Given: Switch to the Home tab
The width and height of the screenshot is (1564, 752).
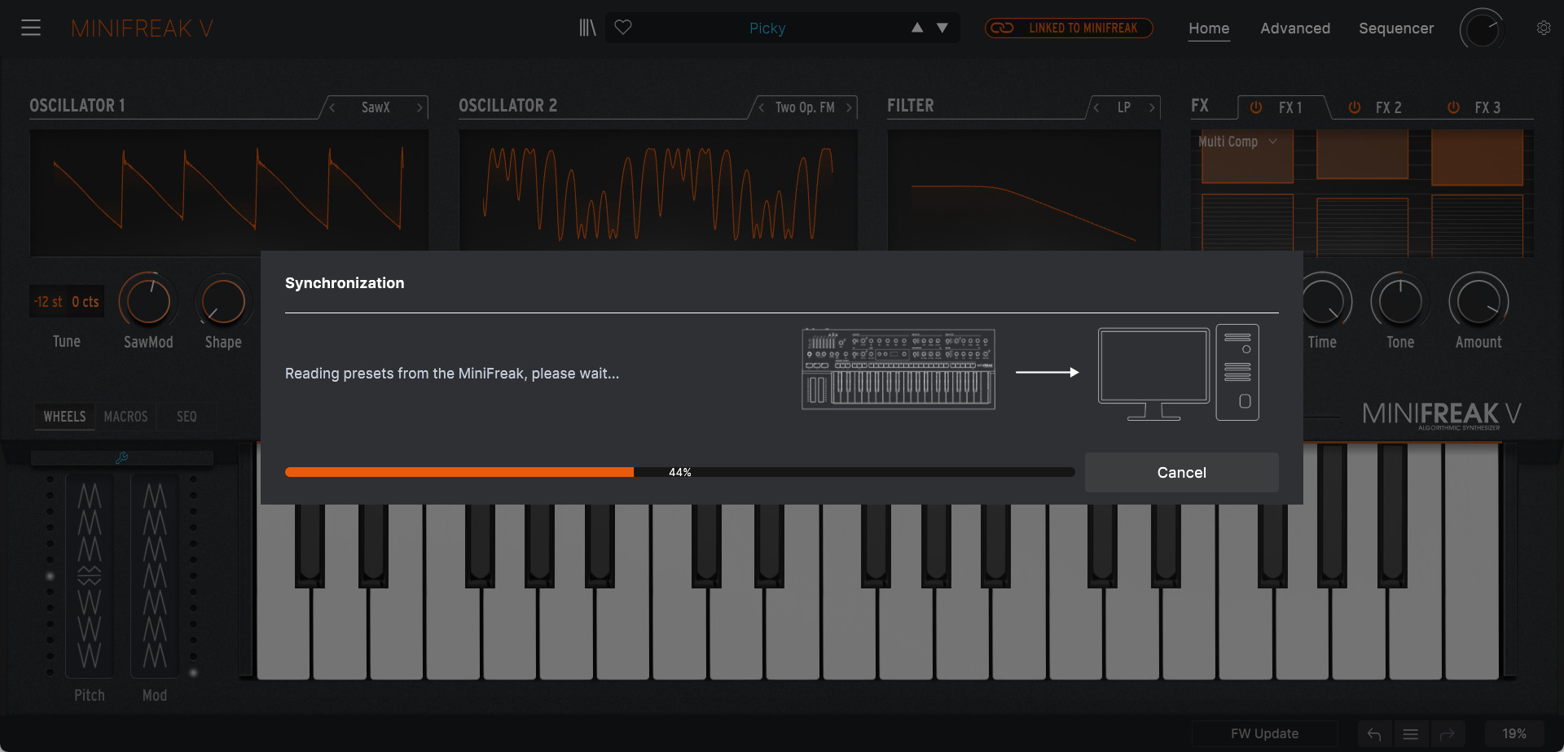Looking at the screenshot, I should (x=1209, y=28).
